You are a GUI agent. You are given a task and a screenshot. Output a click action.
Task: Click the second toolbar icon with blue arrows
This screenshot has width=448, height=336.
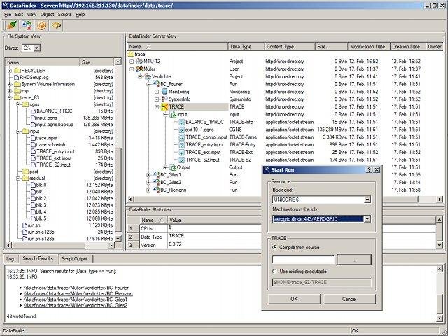click(27, 24)
